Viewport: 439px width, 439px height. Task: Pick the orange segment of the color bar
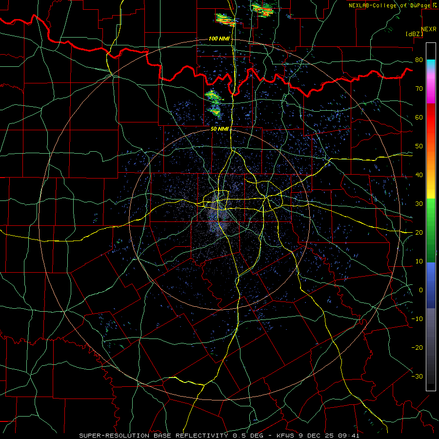click(x=431, y=162)
